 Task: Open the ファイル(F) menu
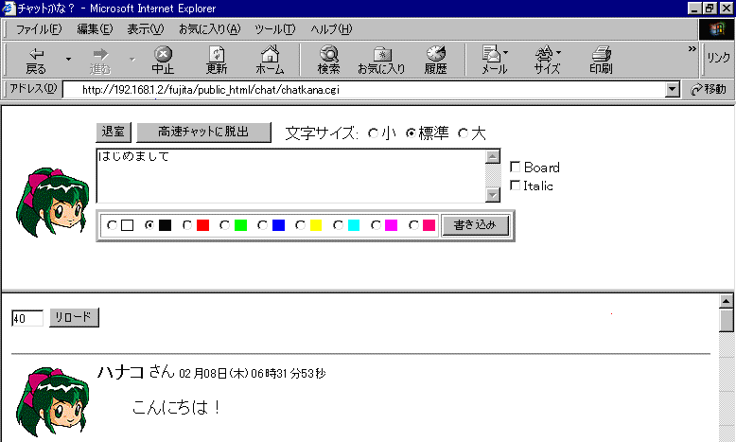(39, 29)
